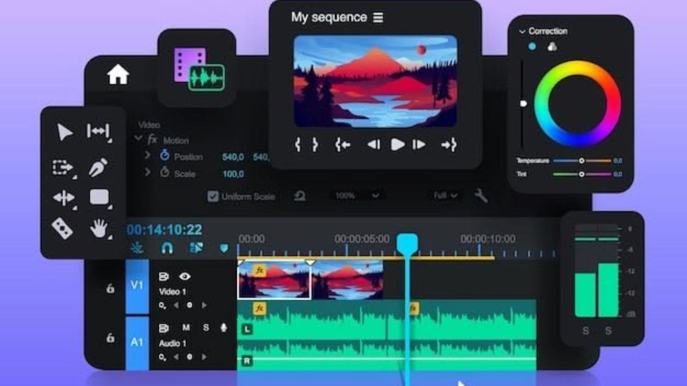Click the V1 track target button
This screenshot has height=386, width=687.
click(x=137, y=286)
